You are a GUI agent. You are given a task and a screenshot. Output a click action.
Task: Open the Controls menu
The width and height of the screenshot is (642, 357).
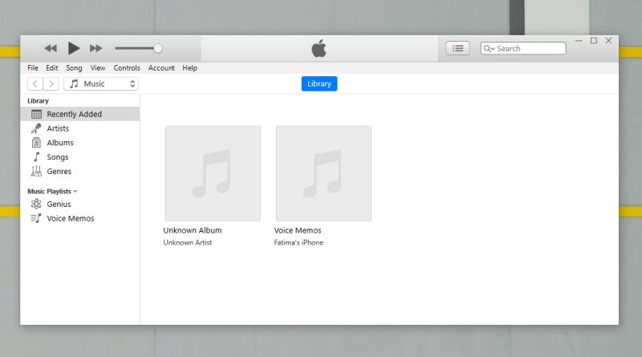pyautogui.click(x=127, y=68)
